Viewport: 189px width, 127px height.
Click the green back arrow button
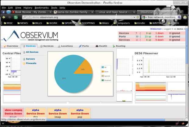pos(4,17)
